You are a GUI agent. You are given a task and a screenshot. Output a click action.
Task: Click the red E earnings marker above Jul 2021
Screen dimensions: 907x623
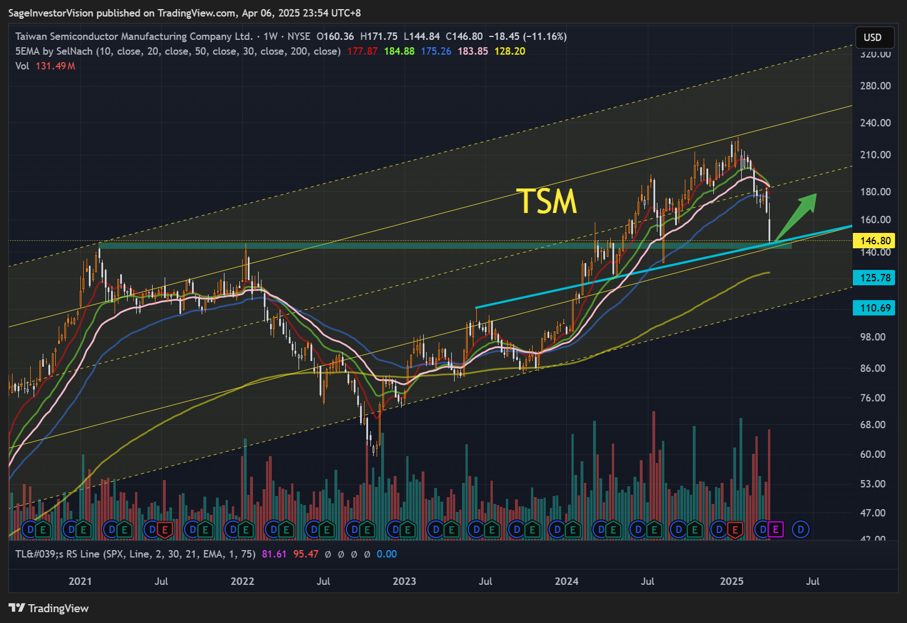tap(165, 530)
